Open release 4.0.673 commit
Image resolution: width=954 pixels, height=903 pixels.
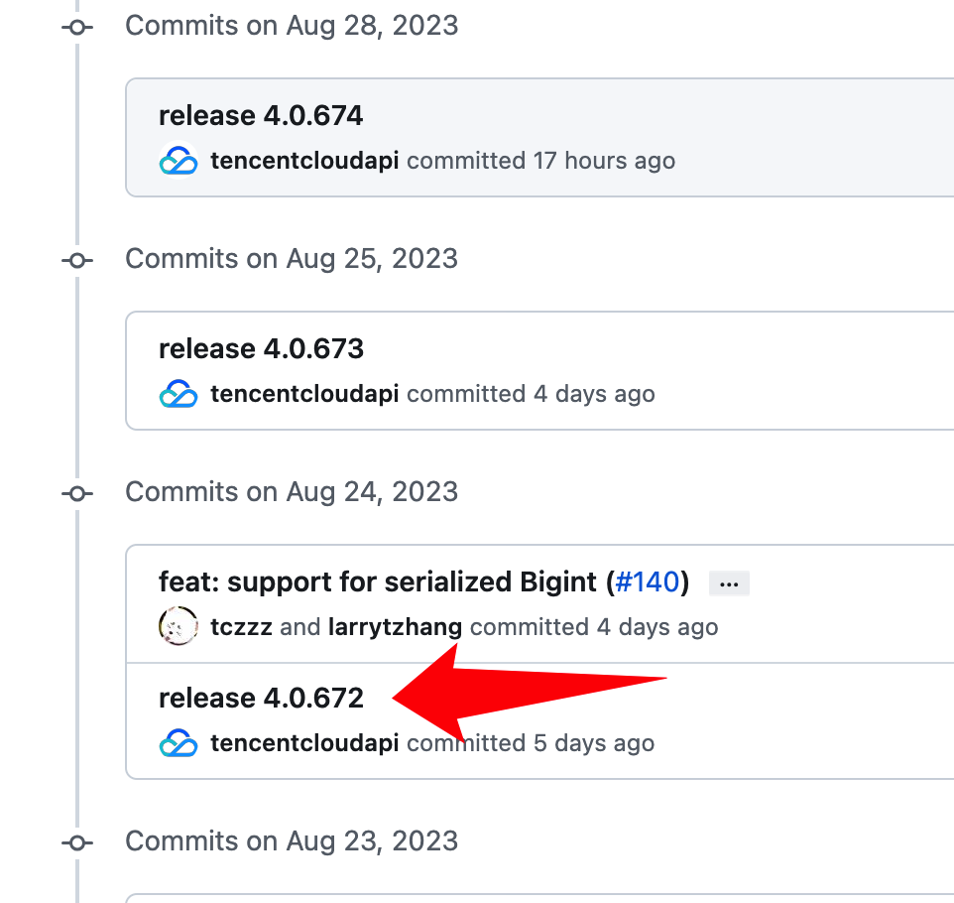tap(261, 349)
